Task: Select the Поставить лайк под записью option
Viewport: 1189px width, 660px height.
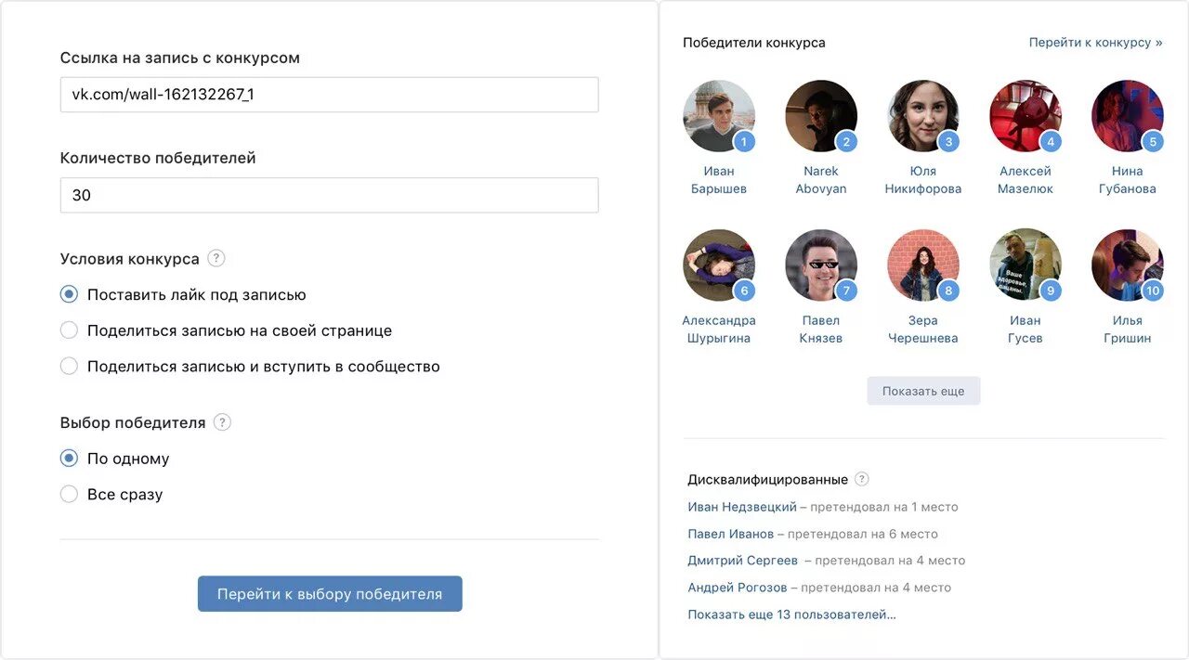Action: point(69,295)
